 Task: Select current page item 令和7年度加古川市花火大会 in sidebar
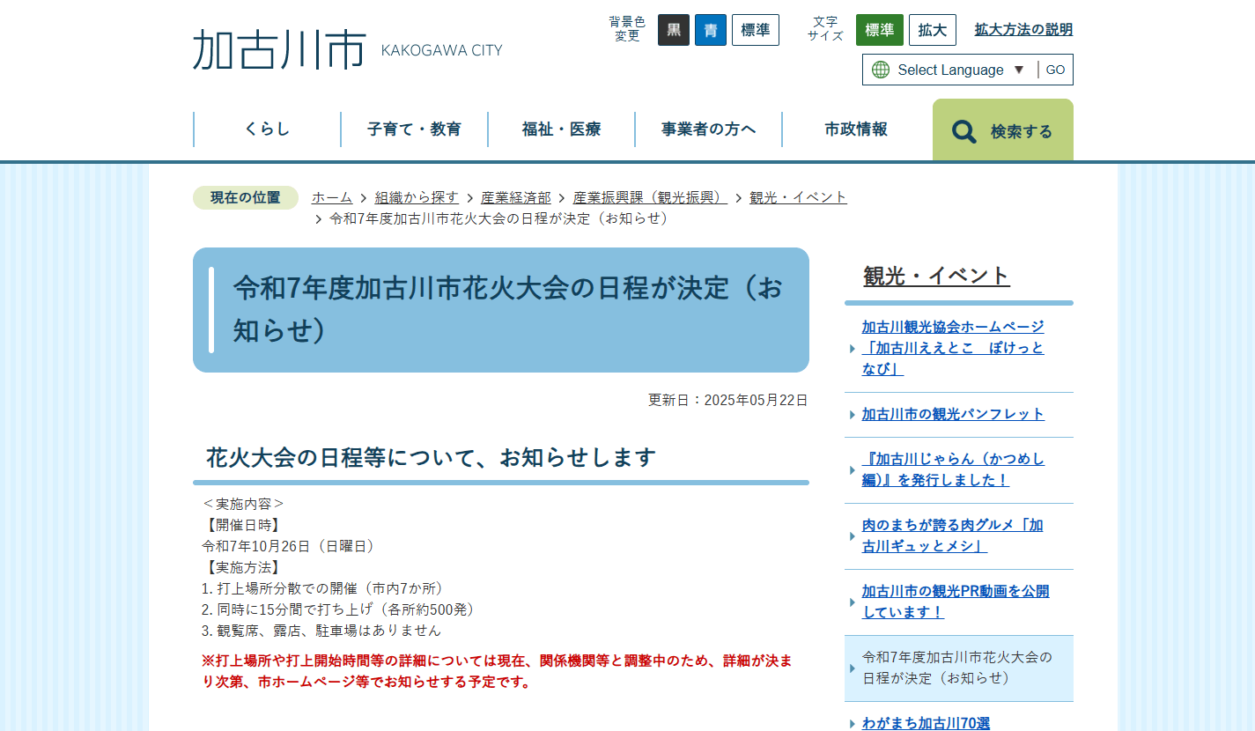tap(959, 668)
